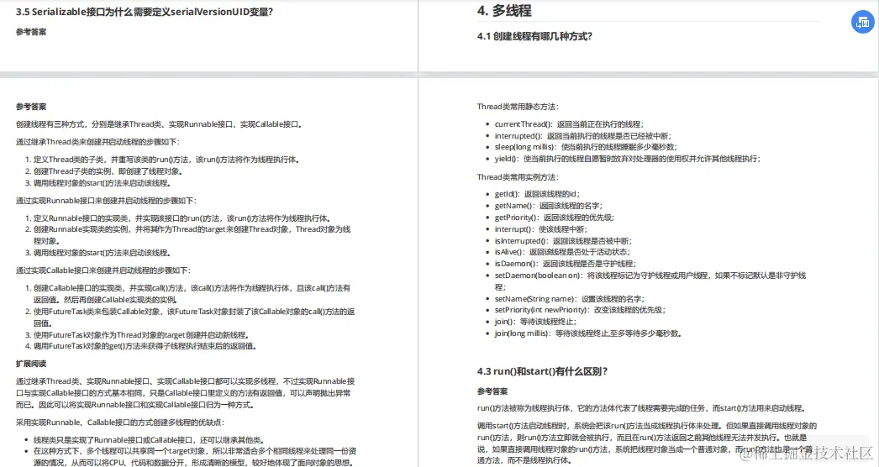The image size is (879, 467).
Task: Click line 'Thread类常用静态方法:'
Action: coord(518,107)
